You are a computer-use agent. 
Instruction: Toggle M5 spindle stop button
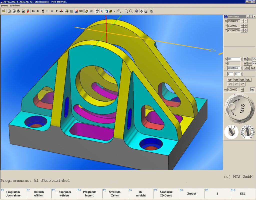tap(254, 59)
